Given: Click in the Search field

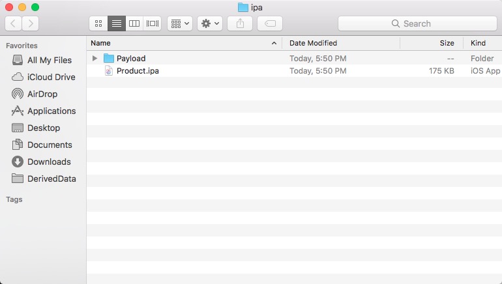Looking at the screenshot, I should tap(417, 23).
